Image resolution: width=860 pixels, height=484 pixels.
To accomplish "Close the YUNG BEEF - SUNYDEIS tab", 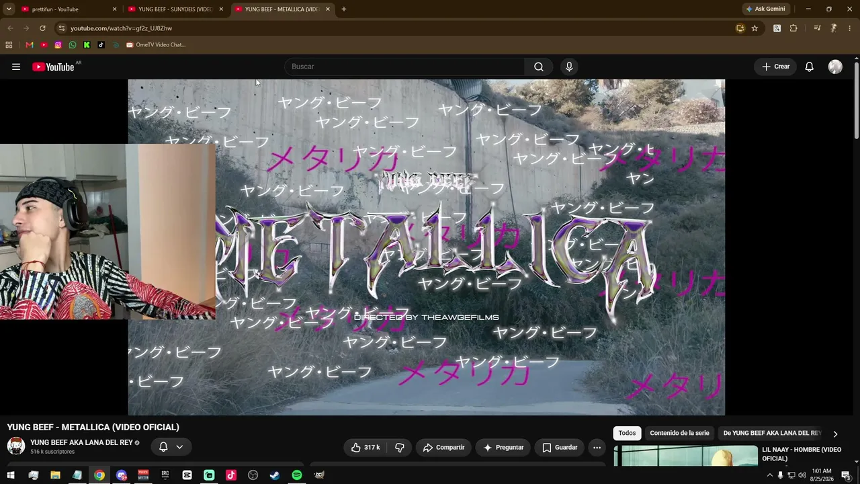I will 221,9.
